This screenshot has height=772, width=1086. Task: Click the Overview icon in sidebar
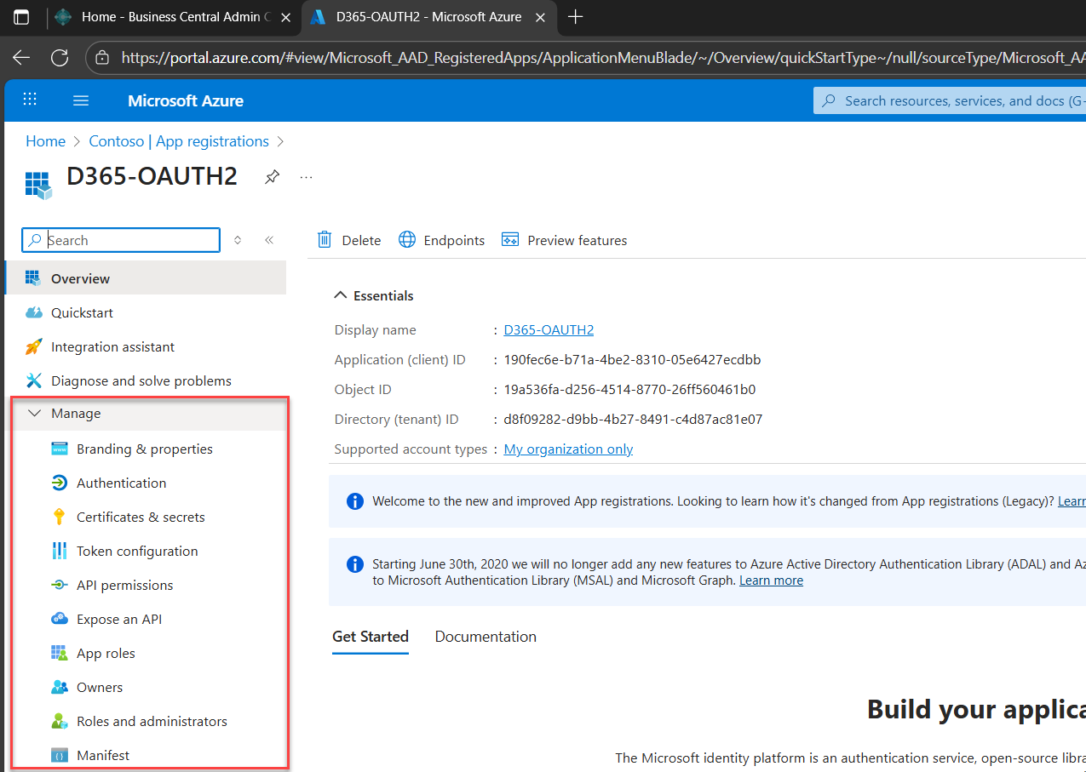pyautogui.click(x=33, y=278)
